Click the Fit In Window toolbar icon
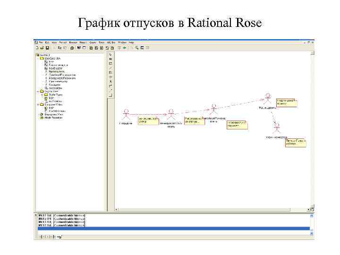Screen dimensions: 340x255 (142, 48)
